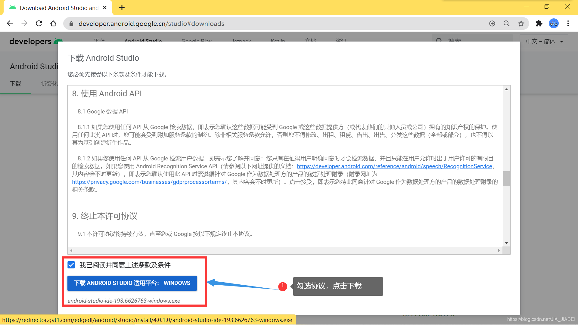578x325 pixels.
Task: Click the developers logo in page header
Action: point(36,41)
